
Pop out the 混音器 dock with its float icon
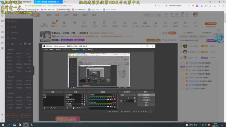click(x=118, y=92)
